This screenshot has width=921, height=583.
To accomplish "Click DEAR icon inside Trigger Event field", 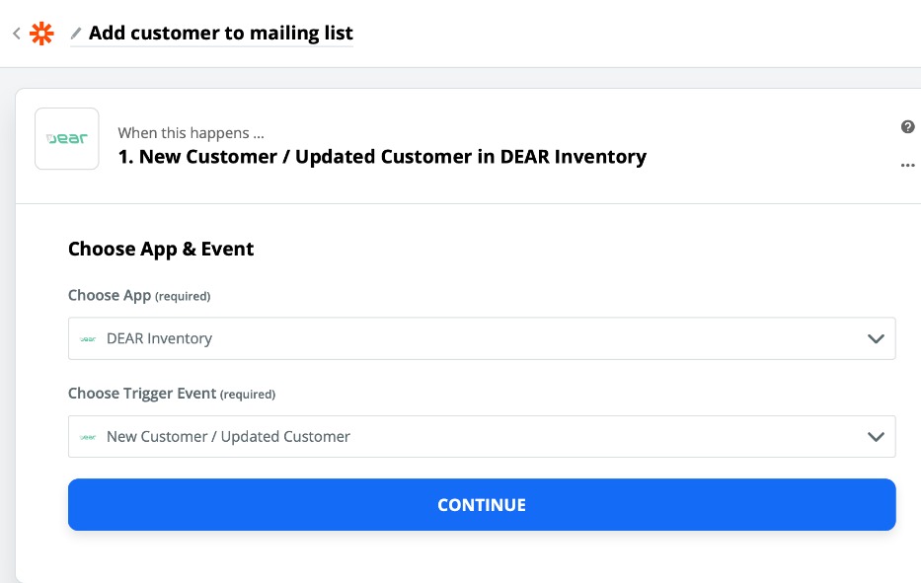I will click(x=88, y=436).
